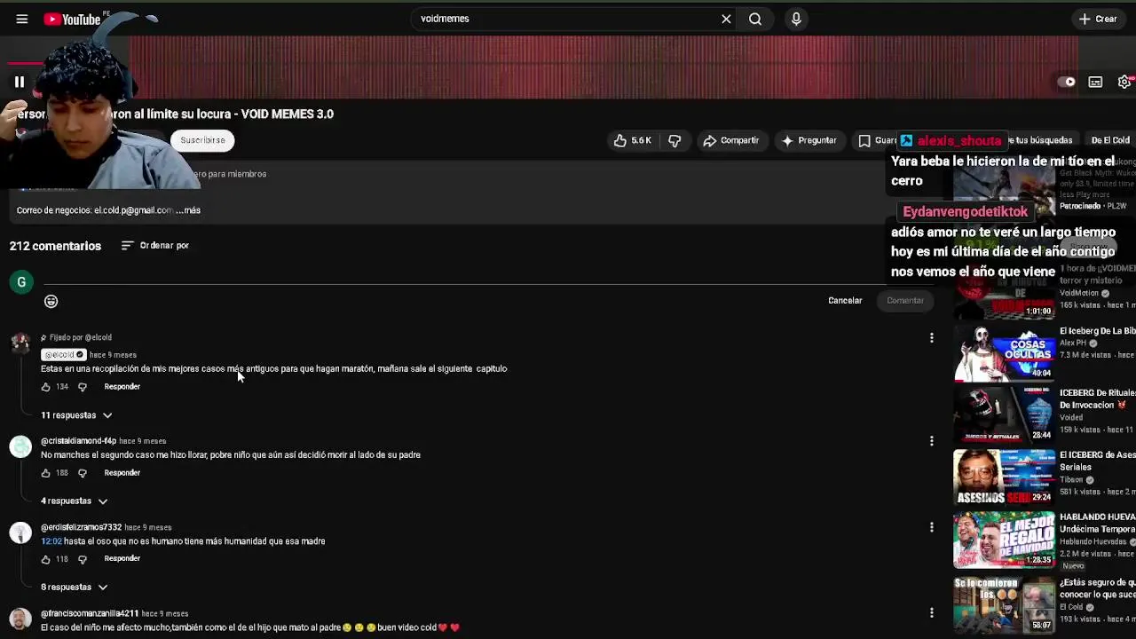The height and width of the screenshot is (639, 1136).
Task: Open the emoji picker in comment box
Action: tap(51, 302)
